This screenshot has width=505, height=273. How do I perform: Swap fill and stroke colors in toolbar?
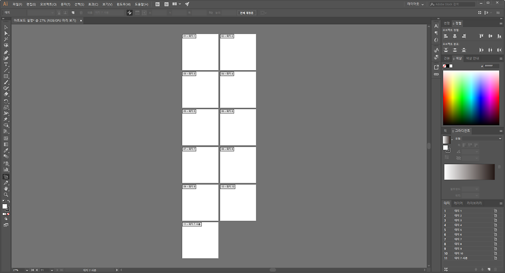click(8, 202)
